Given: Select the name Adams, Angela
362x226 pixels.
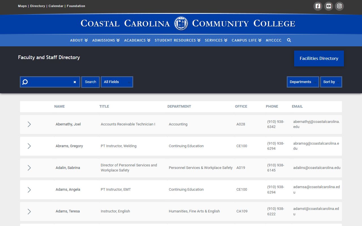Looking at the screenshot, I should (68, 190).
